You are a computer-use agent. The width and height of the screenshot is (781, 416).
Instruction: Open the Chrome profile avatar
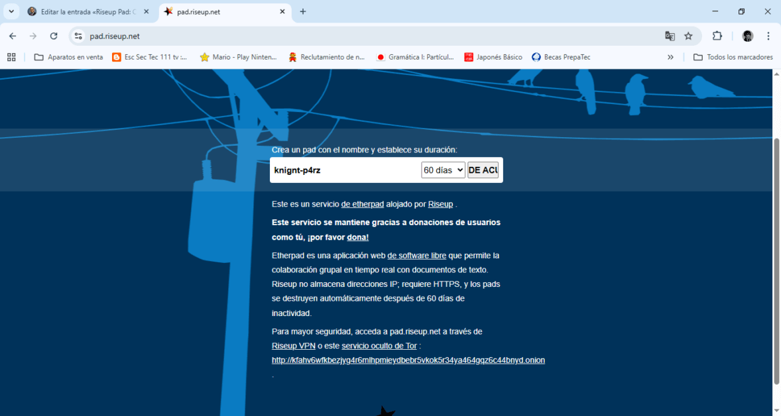pyautogui.click(x=748, y=36)
